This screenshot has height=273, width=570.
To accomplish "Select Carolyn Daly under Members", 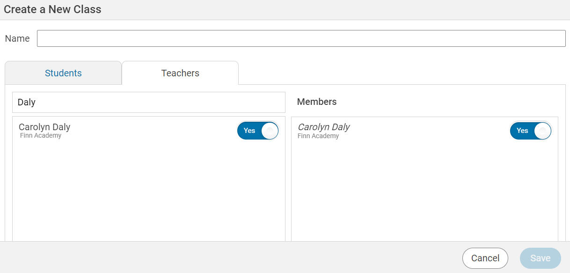I will [323, 126].
